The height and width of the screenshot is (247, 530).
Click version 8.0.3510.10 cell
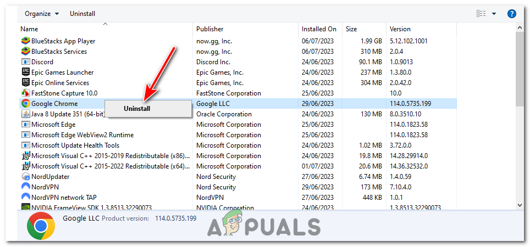click(405, 114)
